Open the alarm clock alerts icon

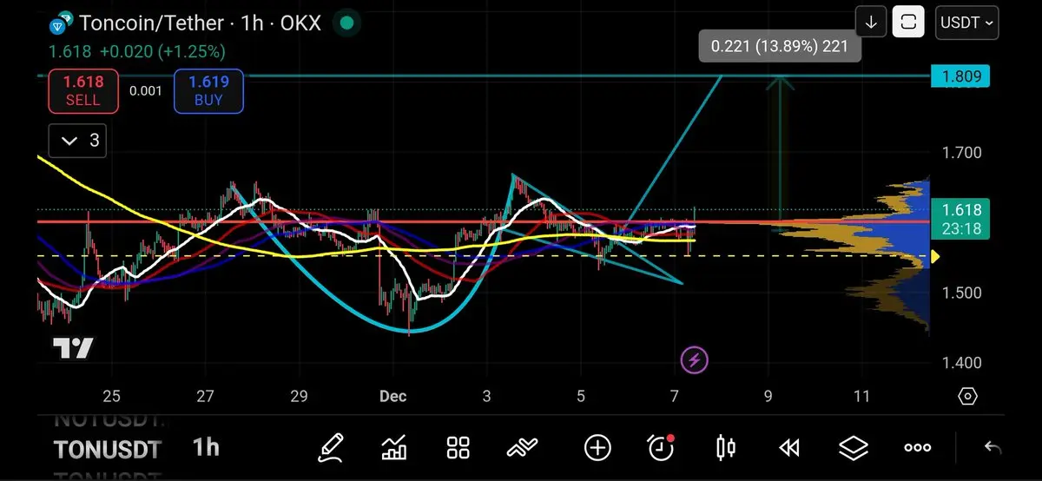662,447
